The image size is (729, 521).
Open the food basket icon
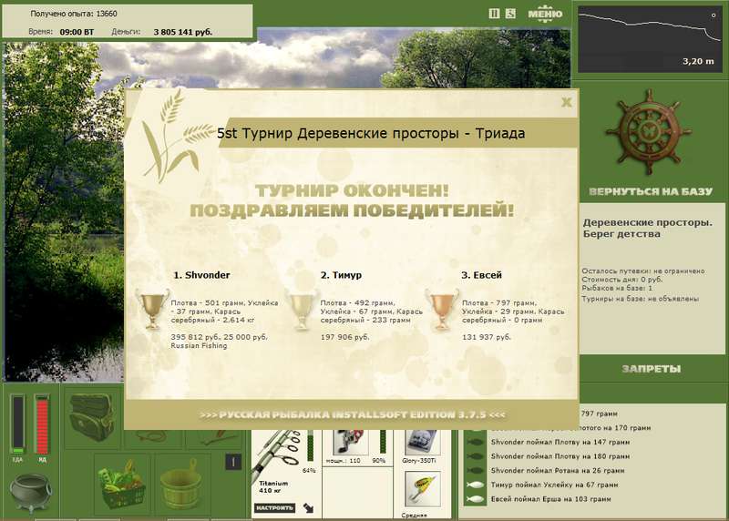click(122, 485)
